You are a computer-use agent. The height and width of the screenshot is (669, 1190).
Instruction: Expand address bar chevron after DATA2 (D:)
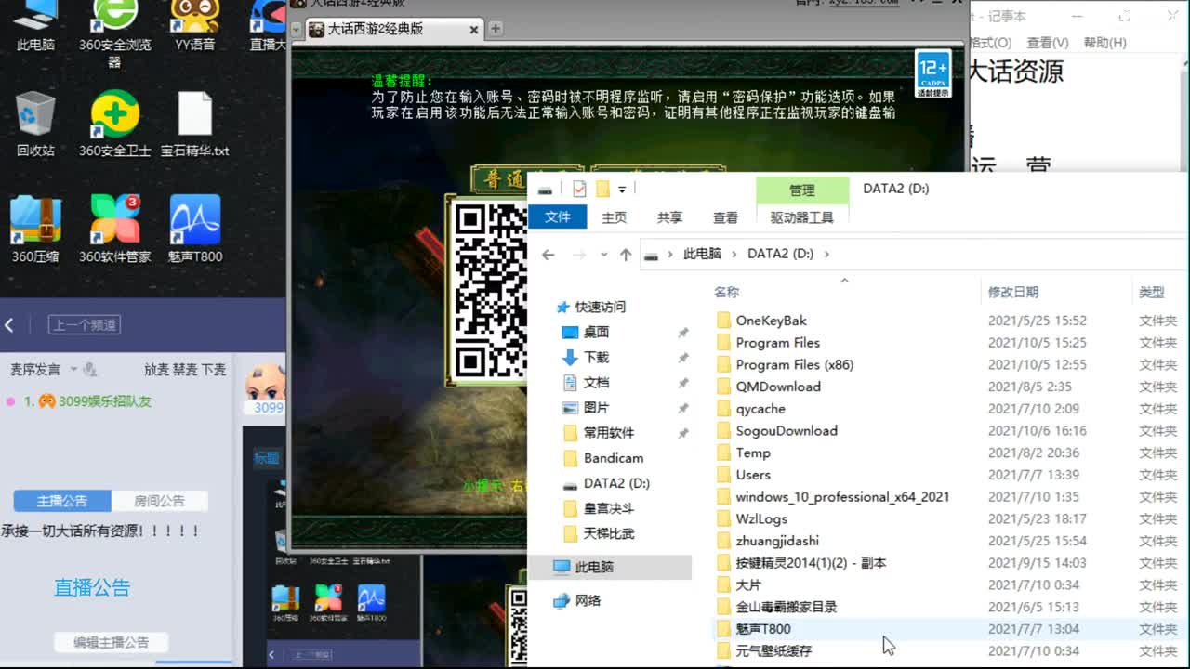[826, 254]
